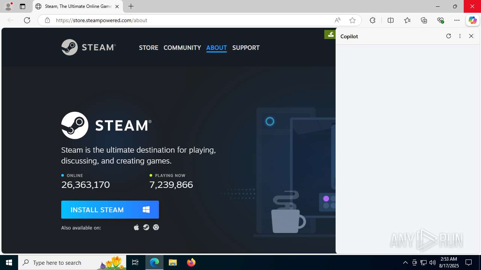
Task: Select the ABOUT menu item
Action: click(216, 48)
